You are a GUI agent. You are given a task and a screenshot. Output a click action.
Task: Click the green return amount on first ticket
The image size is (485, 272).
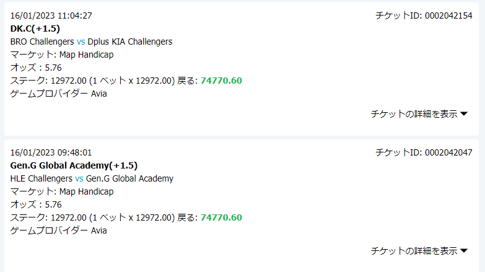click(x=221, y=81)
